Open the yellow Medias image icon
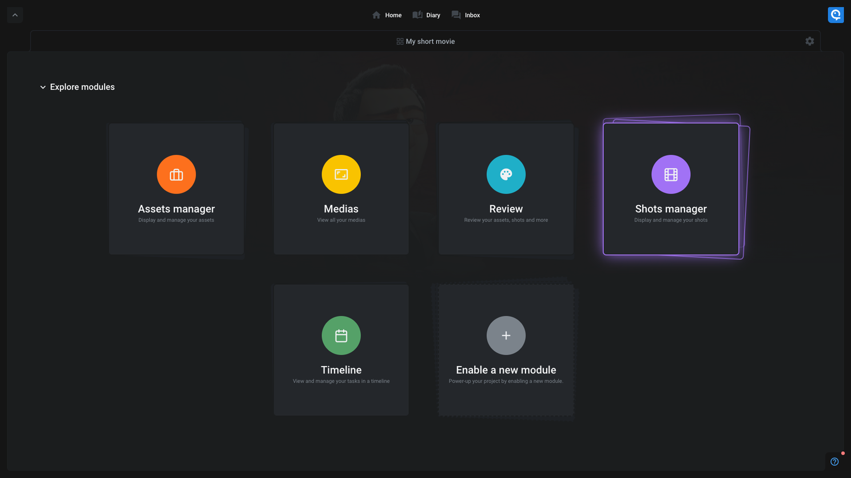Viewport: 851px width, 478px height. [x=341, y=174]
